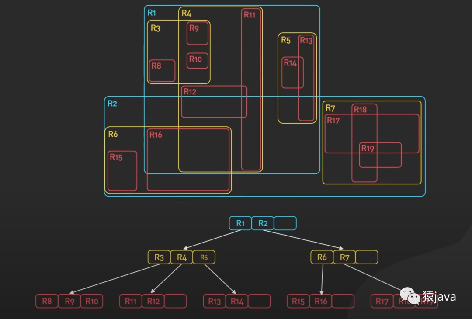The width and height of the screenshot is (472, 319).
Task: Click the red R11 label in the rectangle diagram
Action: point(250,15)
